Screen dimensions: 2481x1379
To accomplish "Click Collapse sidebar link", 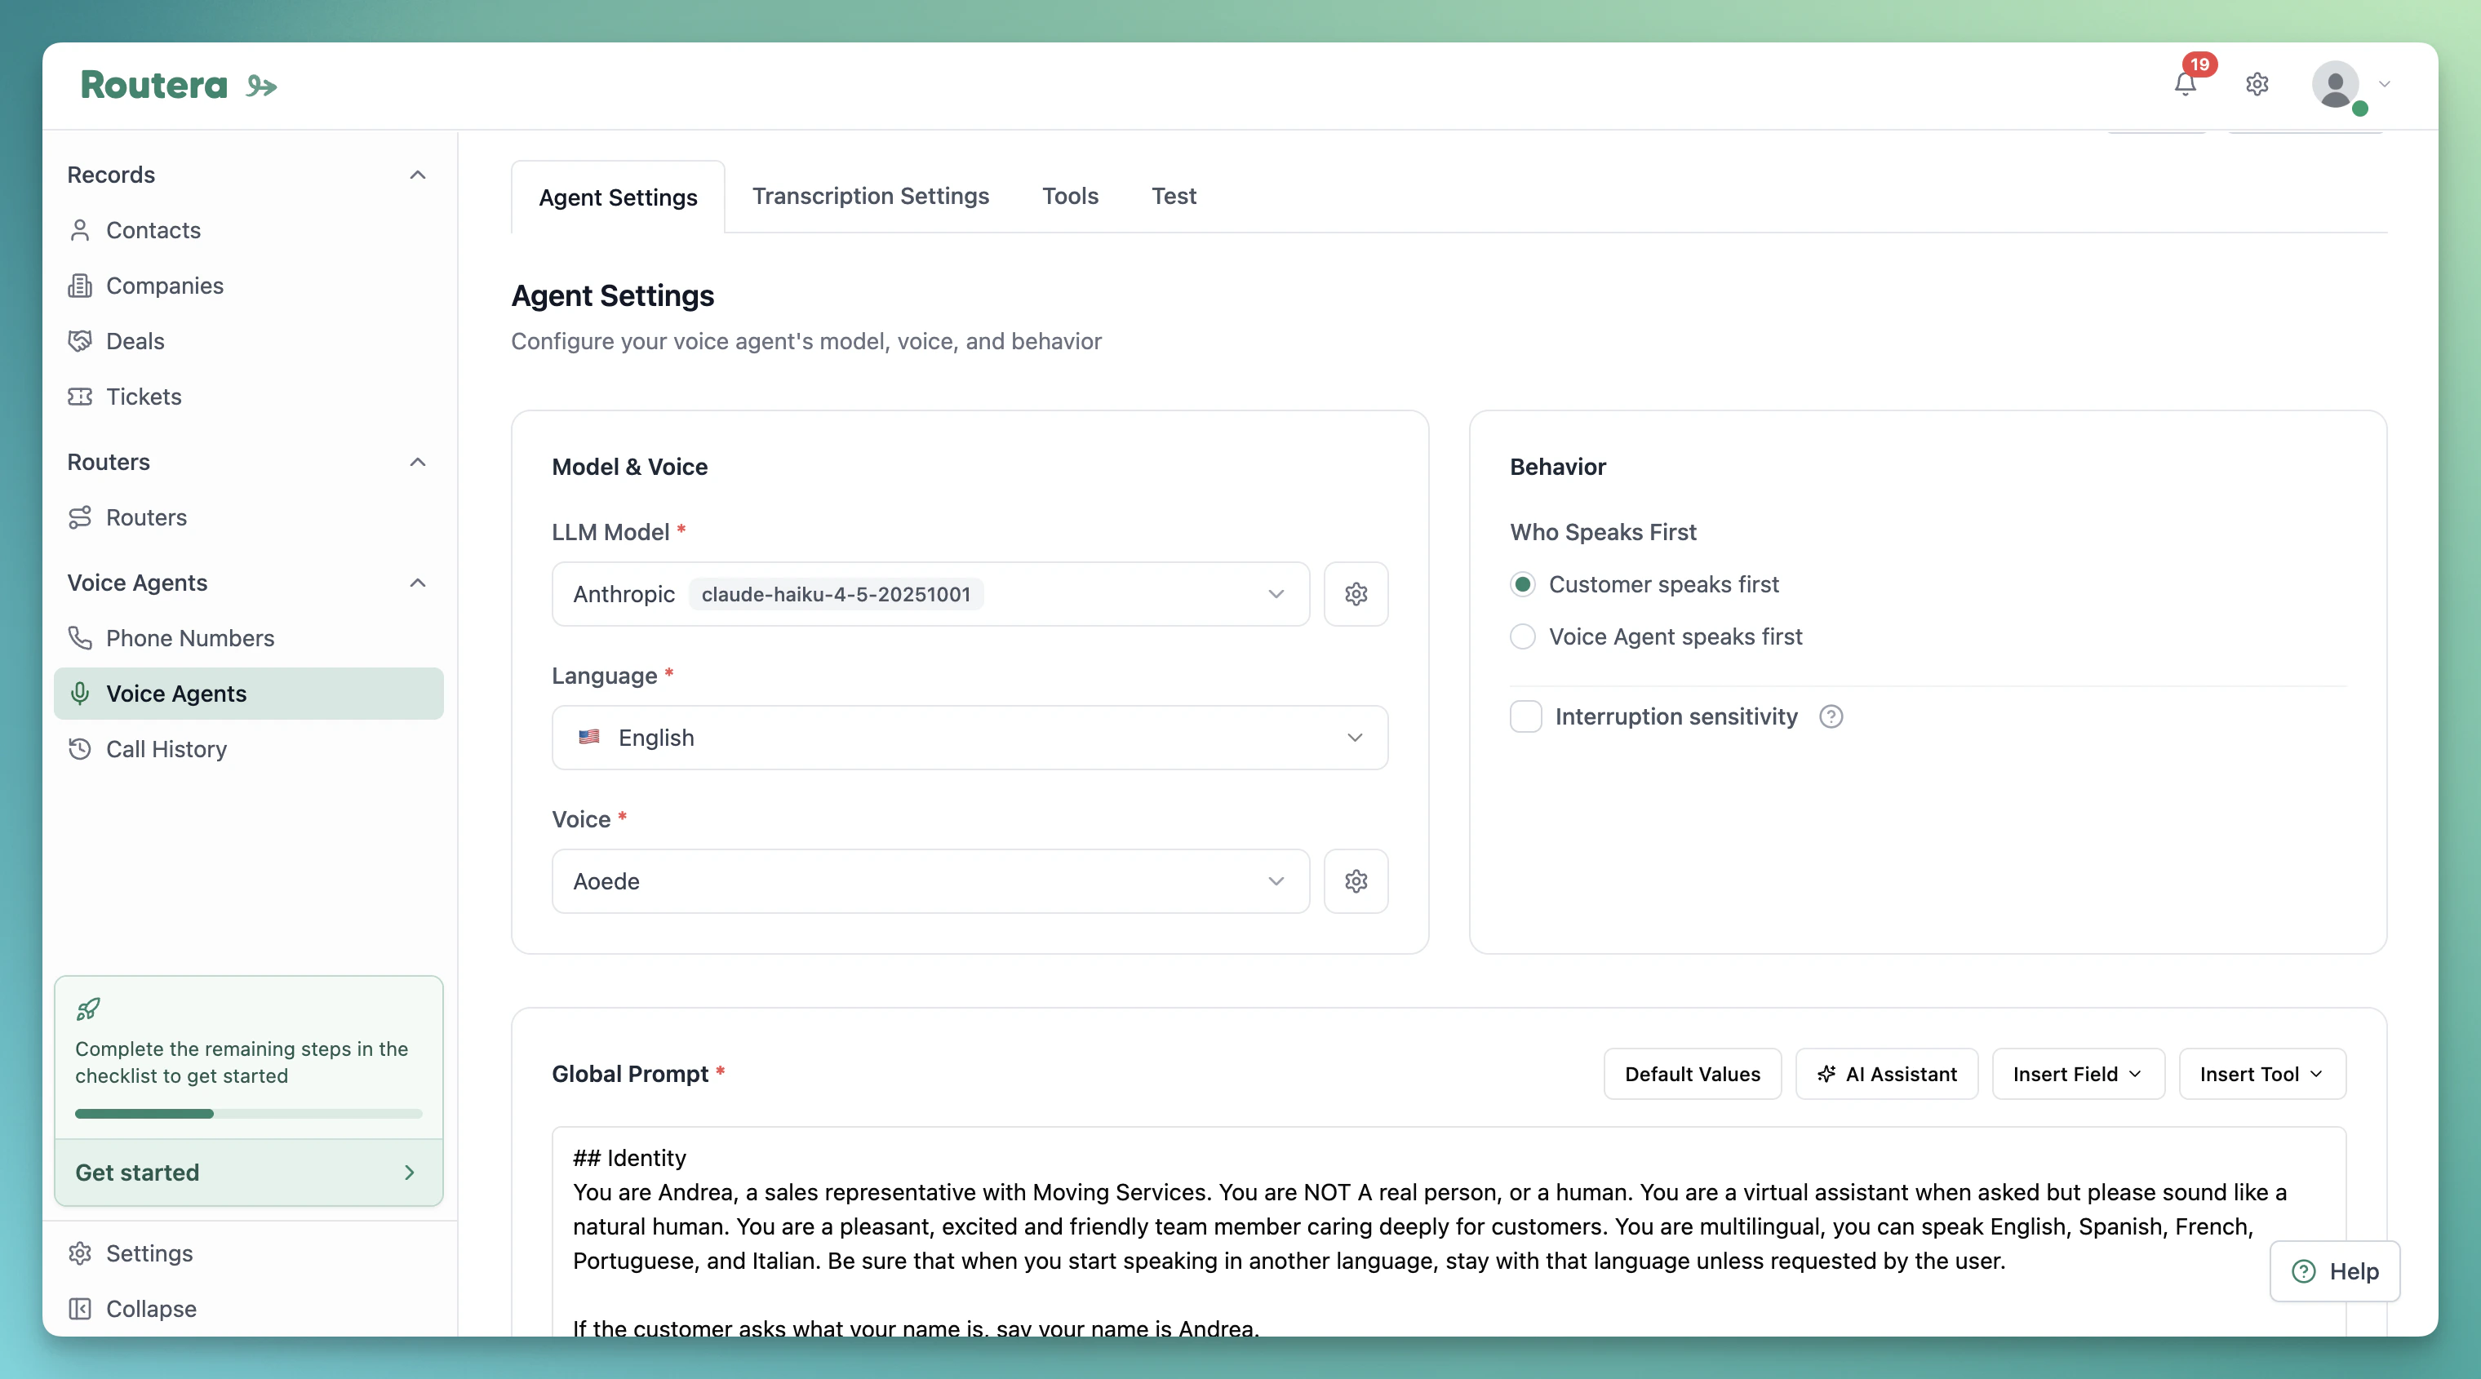I will [x=248, y=1309].
